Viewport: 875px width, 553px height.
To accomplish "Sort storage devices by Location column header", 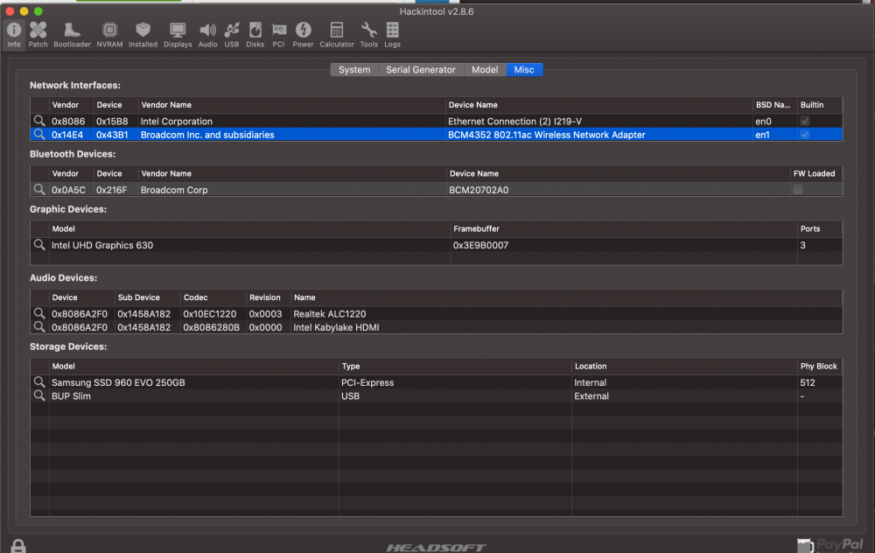I will pyautogui.click(x=684, y=366).
